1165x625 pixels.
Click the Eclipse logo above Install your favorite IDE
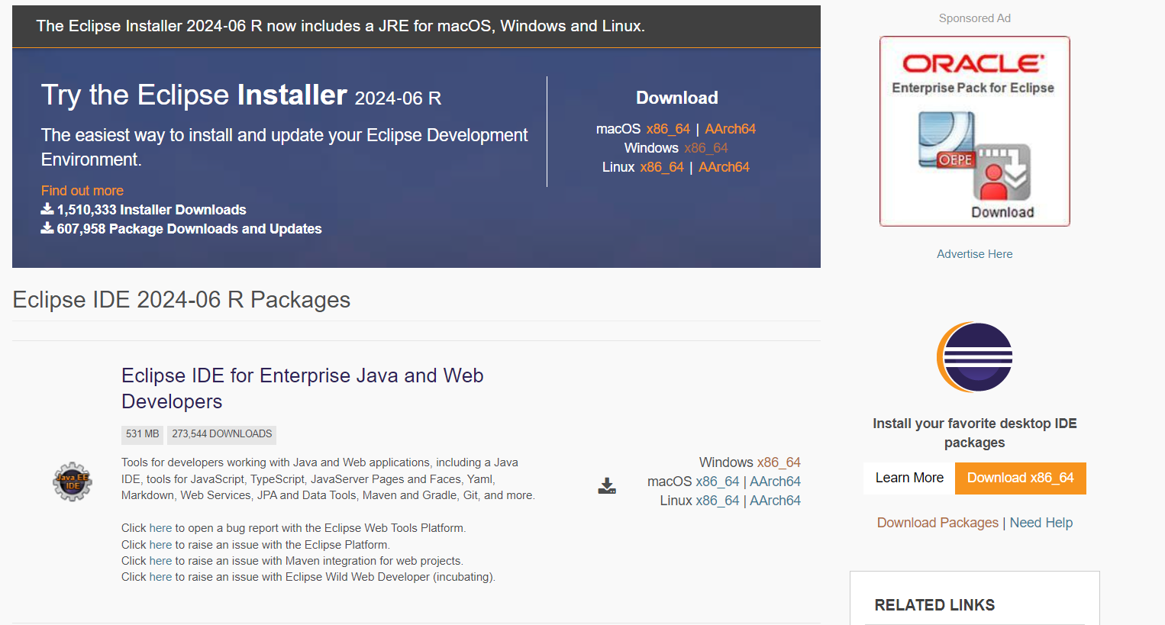tap(975, 357)
